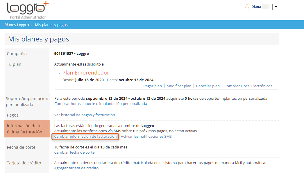Click the plan end date octubre 13 de 2024
Viewport: 304px width, 176px height.
coord(136,80)
